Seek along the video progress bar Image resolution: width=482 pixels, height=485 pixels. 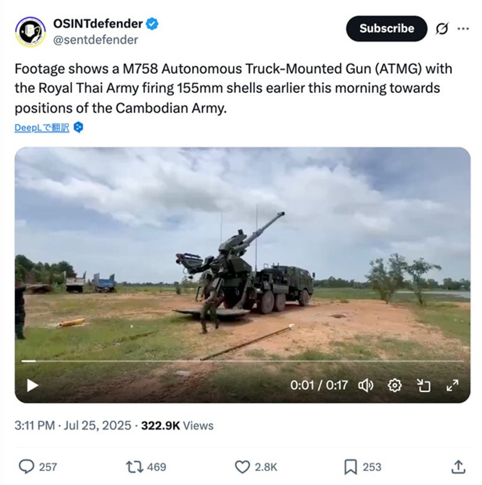click(241, 361)
